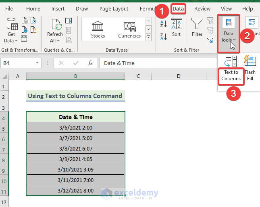Sort A to Z ascending

click(164, 24)
